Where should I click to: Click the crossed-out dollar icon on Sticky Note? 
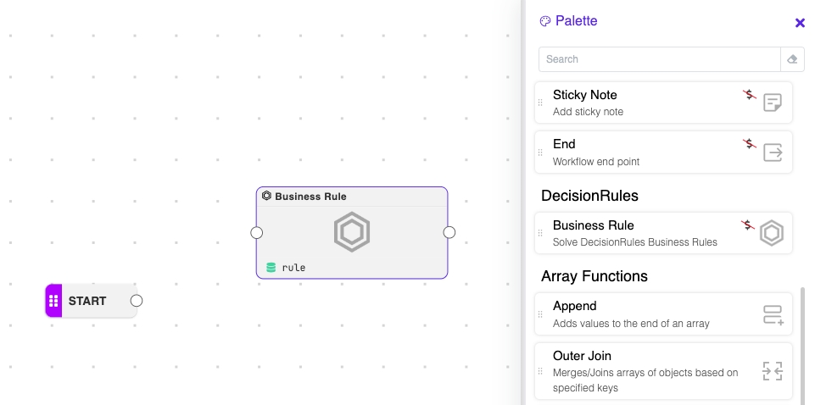[749, 95]
